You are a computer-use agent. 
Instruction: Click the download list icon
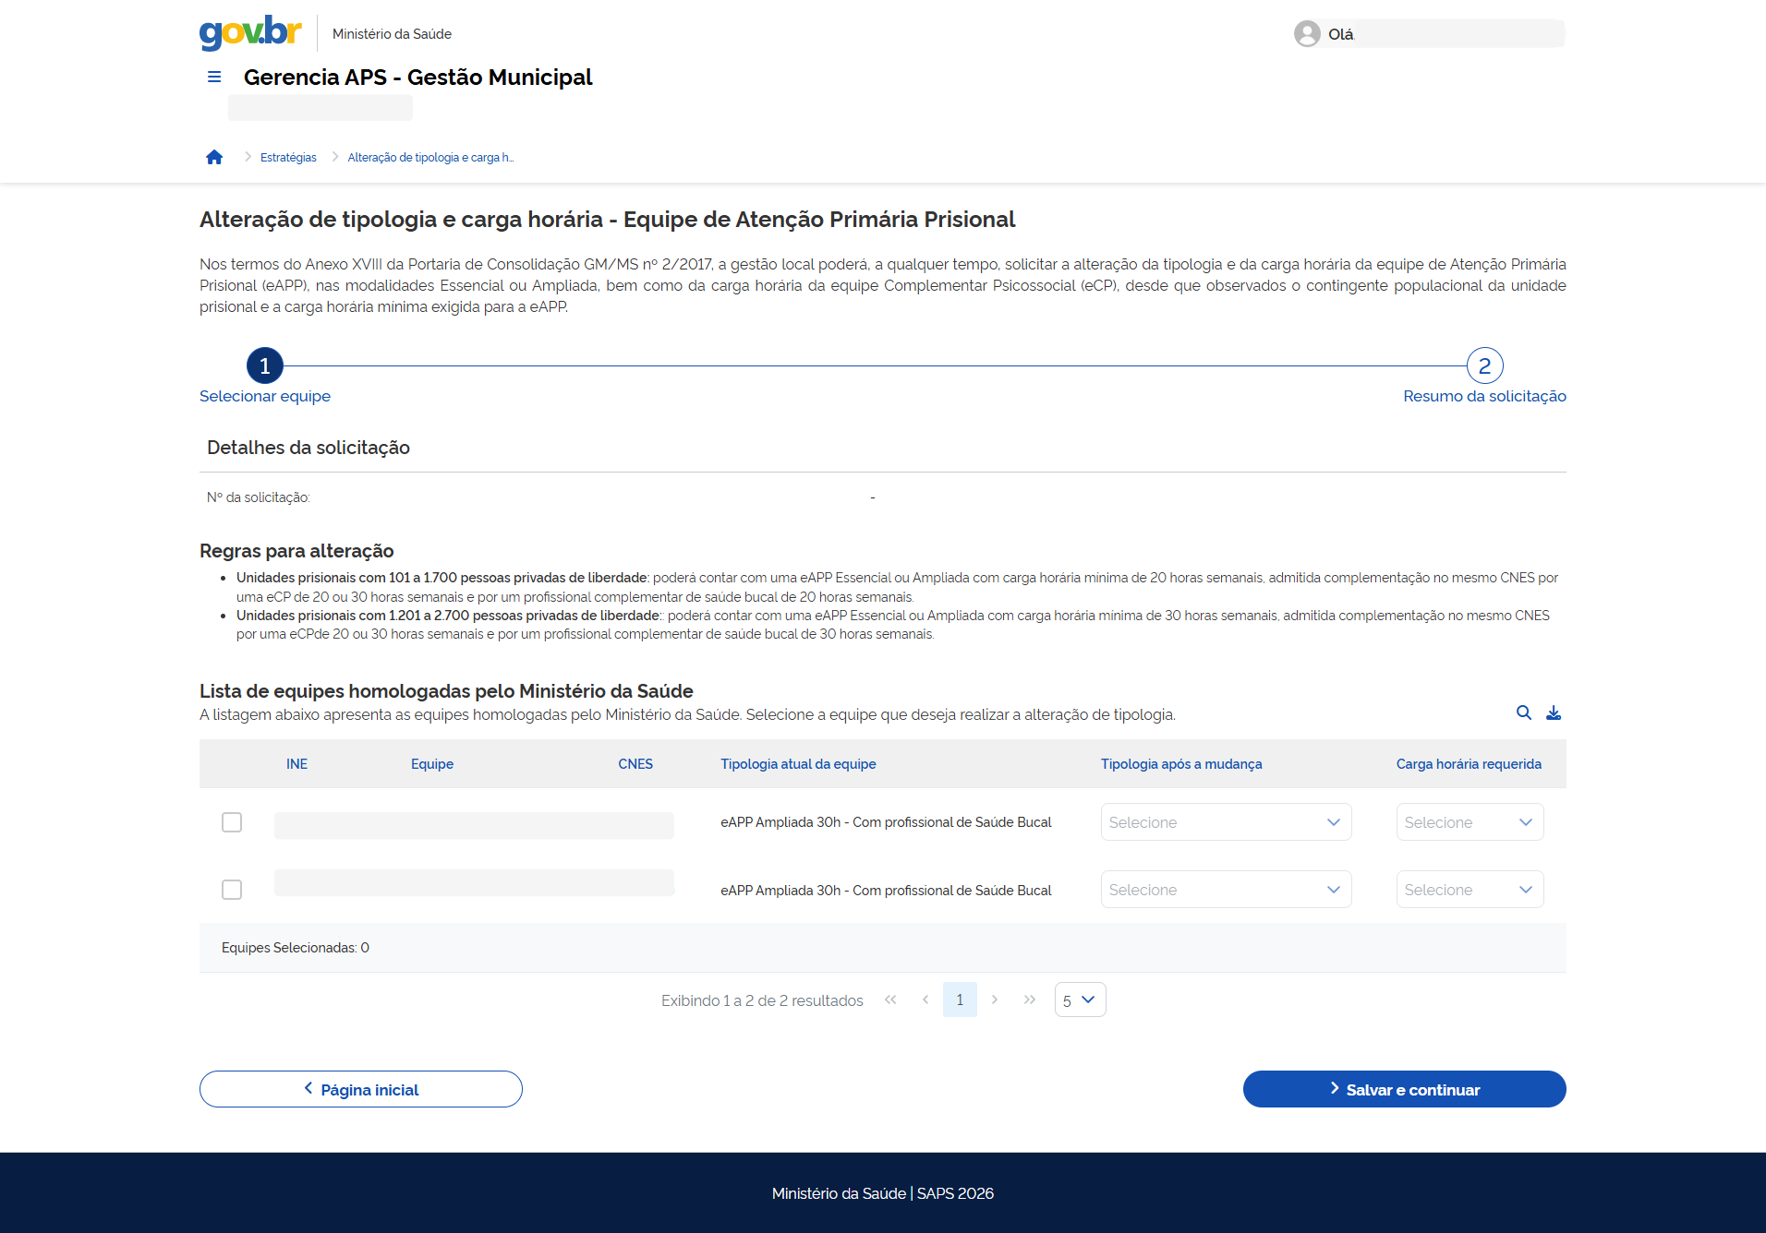point(1554,712)
